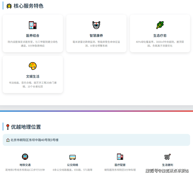The height and width of the screenshot is (175, 193).
Task: Click the pushpin icon beside 优越地理位置
Action: [8, 127]
